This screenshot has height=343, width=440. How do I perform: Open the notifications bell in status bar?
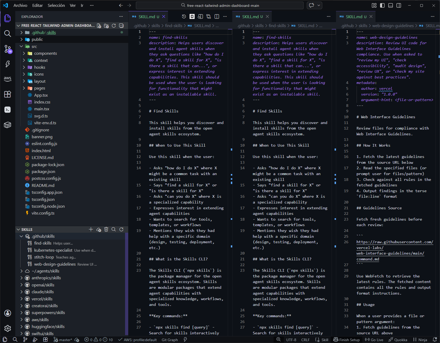(x=435, y=340)
